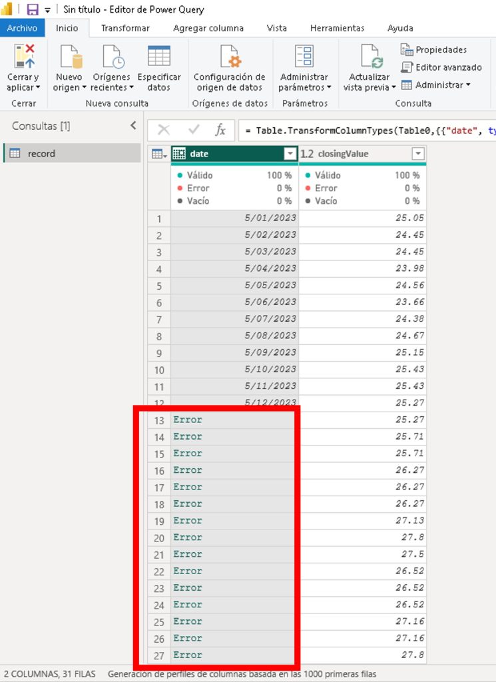Expand the Administrar dropdown in Consulta group

pos(436,85)
